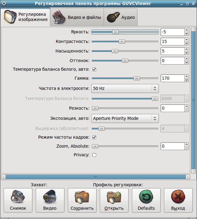Increase Контрастность with up arrow
The height and width of the screenshot is (219, 197).
(187, 40)
